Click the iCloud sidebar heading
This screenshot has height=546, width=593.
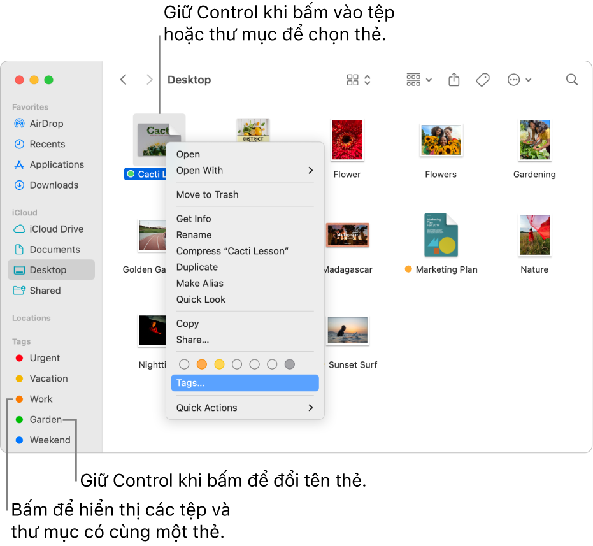(25, 213)
